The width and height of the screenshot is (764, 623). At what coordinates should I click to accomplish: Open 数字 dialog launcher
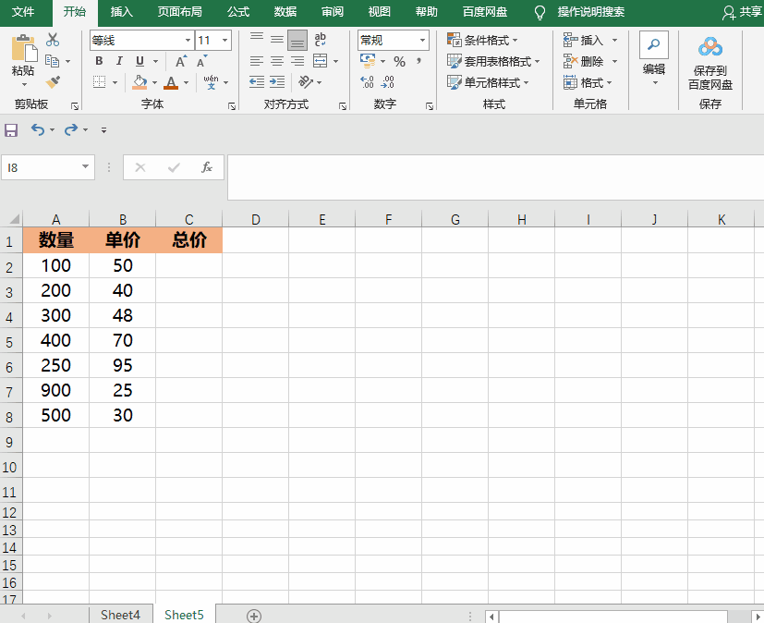[x=430, y=105]
